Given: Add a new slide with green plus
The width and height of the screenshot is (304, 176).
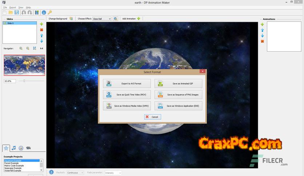Looking at the screenshot, I should [41, 24].
